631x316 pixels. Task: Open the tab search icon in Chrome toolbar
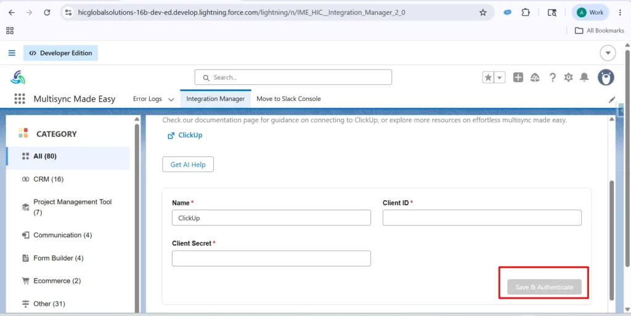click(x=552, y=12)
